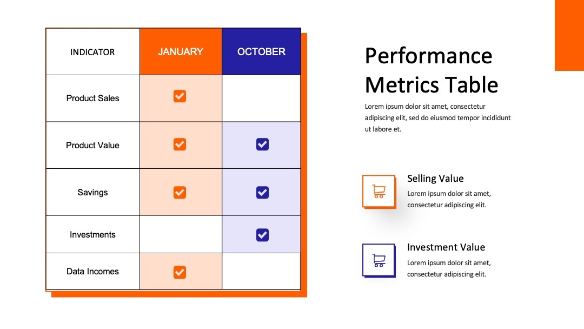Click the orange shopping cart icon
The height and width of the screenshot is (329, 584).
(379, 192)
